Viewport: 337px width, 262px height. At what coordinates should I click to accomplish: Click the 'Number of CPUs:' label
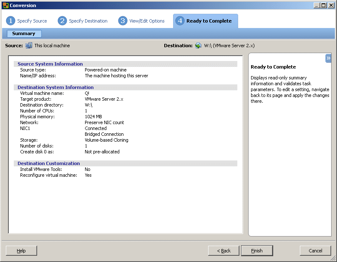coord(37,111)
